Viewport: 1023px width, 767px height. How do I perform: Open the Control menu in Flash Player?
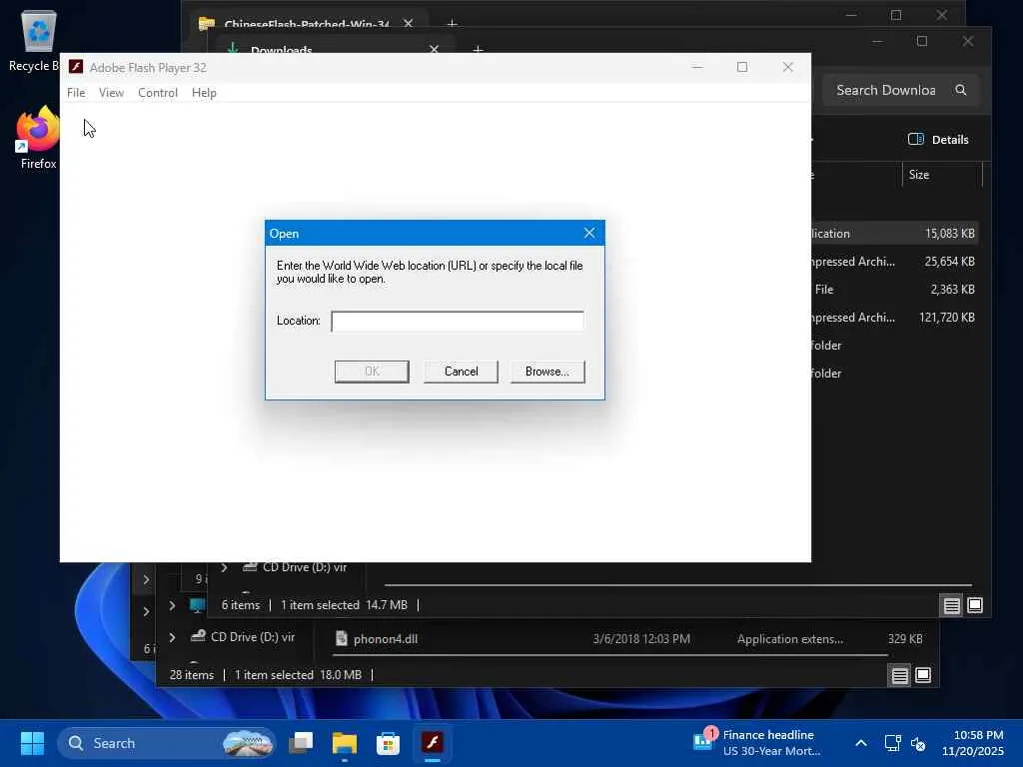[x=157, y=93]
